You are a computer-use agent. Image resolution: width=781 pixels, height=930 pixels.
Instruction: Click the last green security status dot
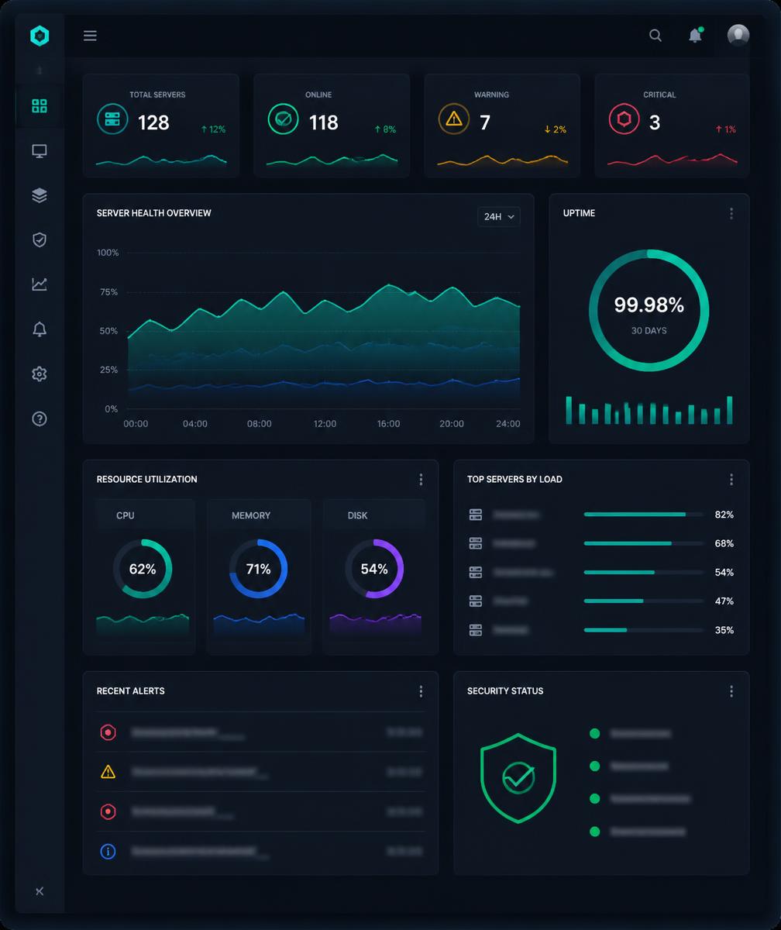tap(595, 832)
